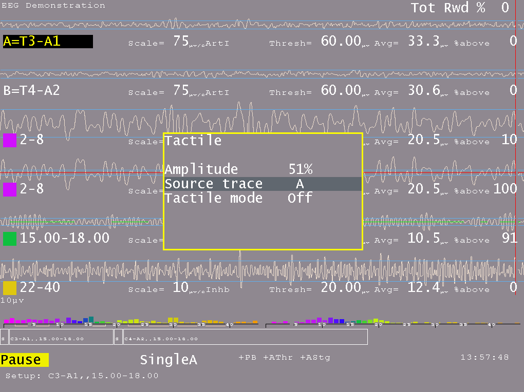Edit Thresh 60.00 value for channel A
Viewport: 524px width, 392px height.
point(341,42)
